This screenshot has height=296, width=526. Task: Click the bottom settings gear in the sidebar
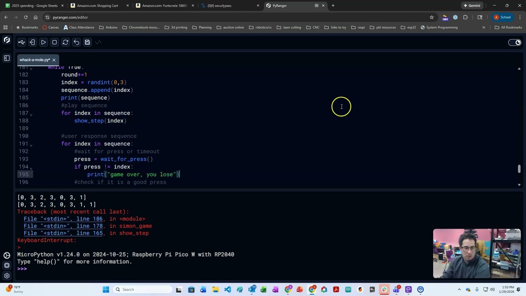pos(7,276)
